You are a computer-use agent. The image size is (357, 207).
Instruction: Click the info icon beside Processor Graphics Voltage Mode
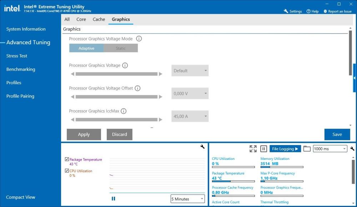pyautogui.click(x=139, y=39)
